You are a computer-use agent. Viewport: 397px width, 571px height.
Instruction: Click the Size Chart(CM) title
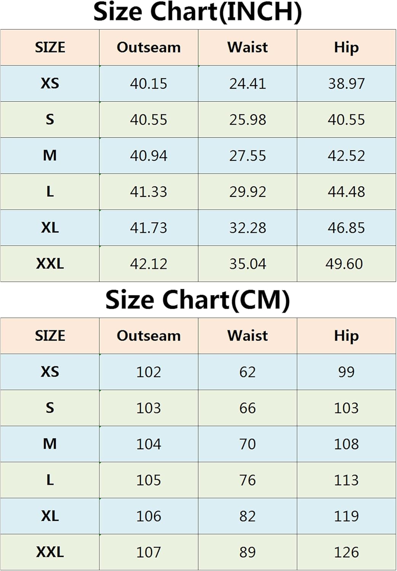tap(198, 300)
